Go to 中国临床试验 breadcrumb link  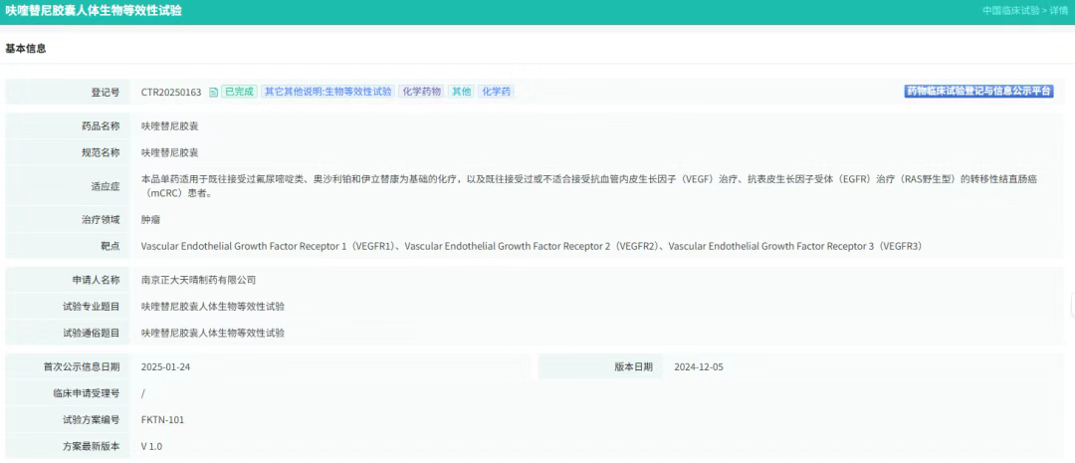coord(1010,11)
